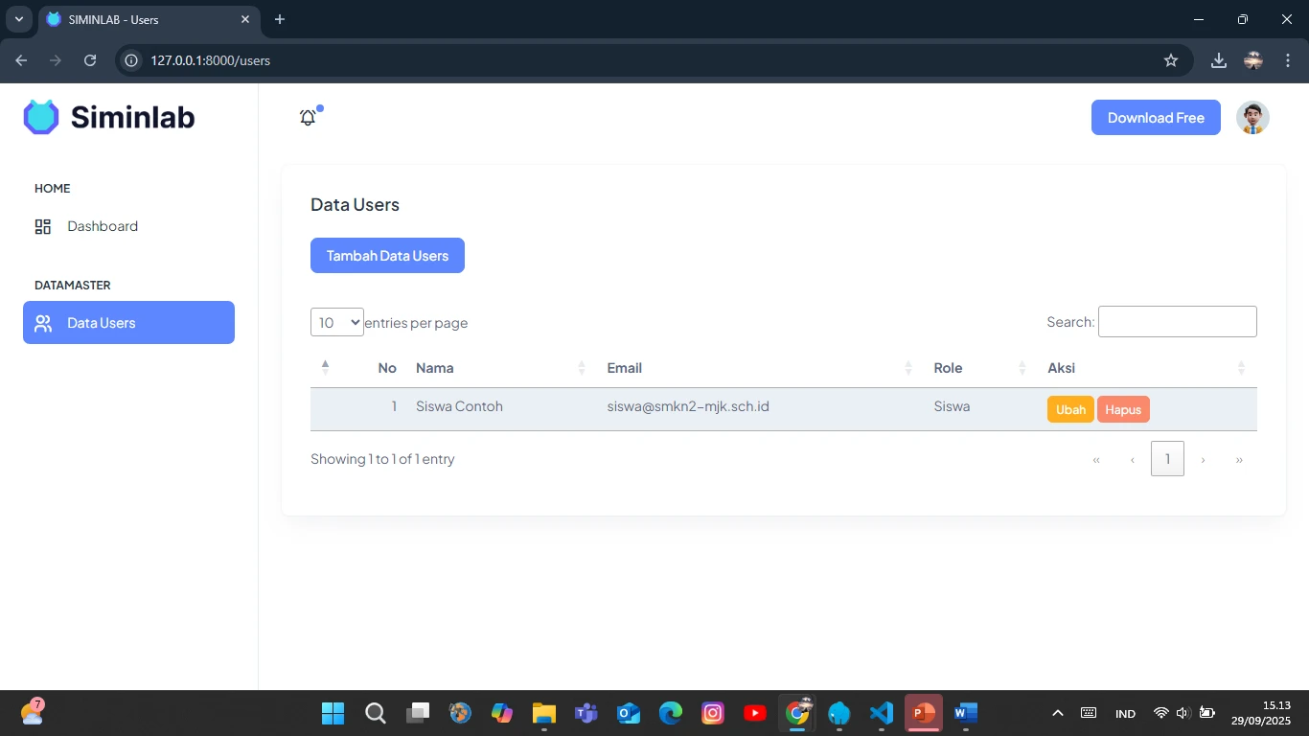Click the Download Free button
1309x736 pixels.
pos(1155,118)
